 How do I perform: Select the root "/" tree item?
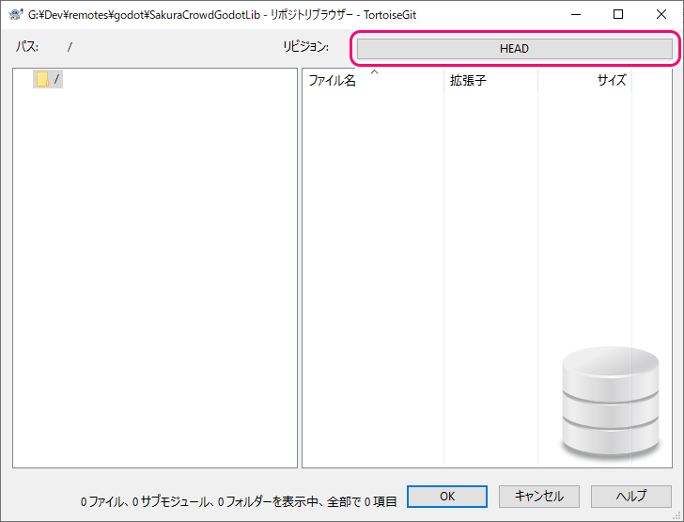coord(56,80)
